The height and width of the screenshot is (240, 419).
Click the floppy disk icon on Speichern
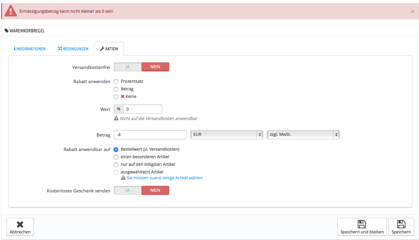(401, 224)
